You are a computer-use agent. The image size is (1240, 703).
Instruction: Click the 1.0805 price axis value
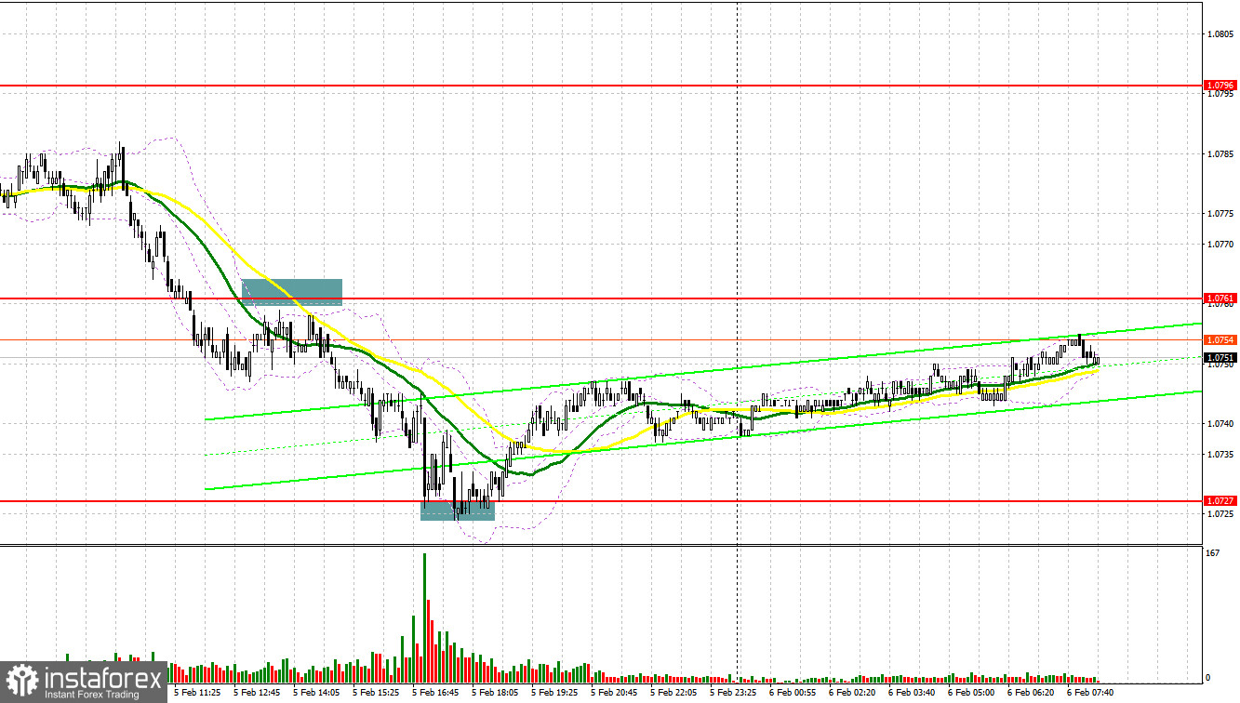point(1220,33)
